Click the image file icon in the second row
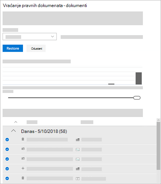 tap(78, 150)
